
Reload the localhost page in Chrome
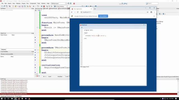[x=78, y=12]
